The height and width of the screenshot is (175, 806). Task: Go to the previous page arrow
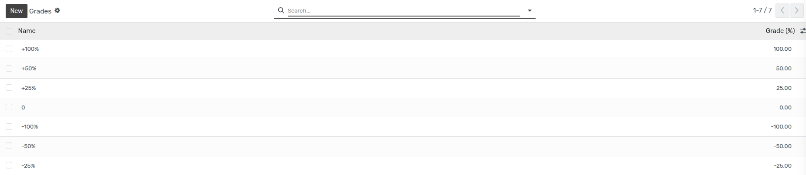click(782, 10)
